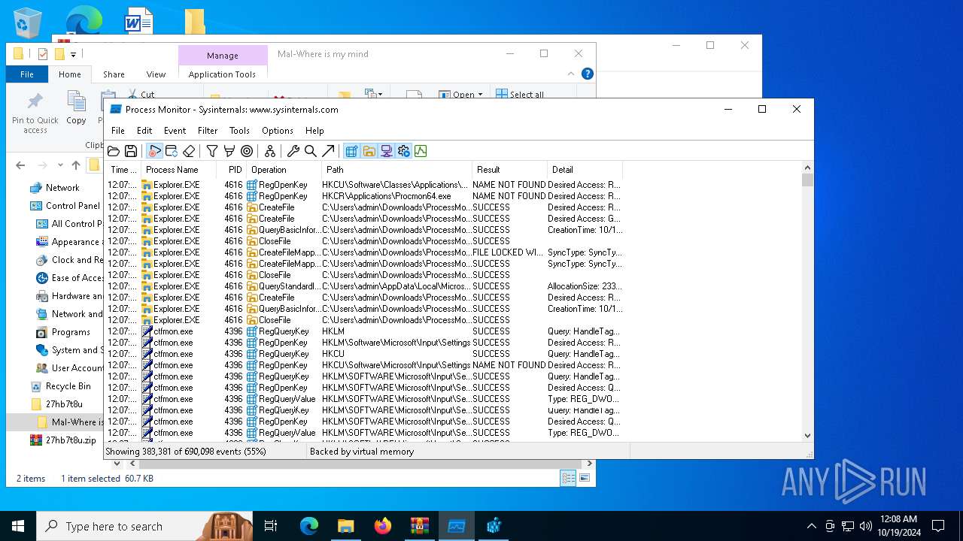The image size is (963, 541).
Task: Click scroll-down arrow of event list
Action: click(807, 435)
